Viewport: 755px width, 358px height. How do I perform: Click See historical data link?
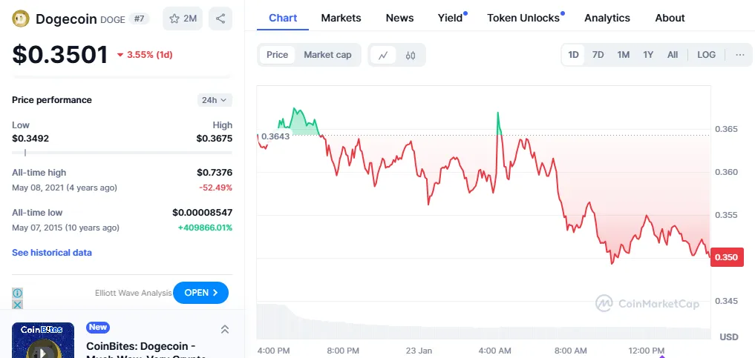point(52,253)
